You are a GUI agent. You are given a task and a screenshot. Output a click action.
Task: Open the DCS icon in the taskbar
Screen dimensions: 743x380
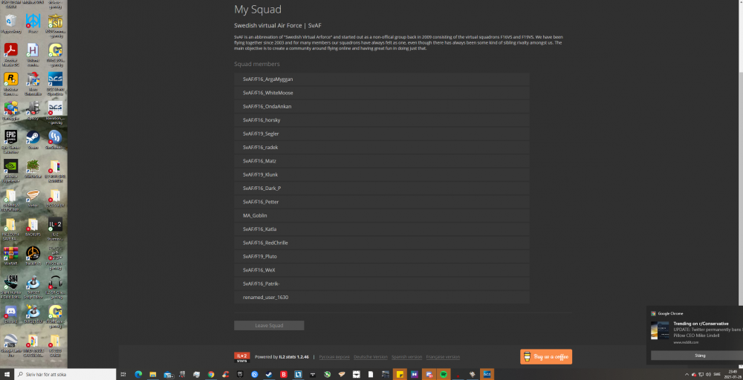pyautogui.click(x=487, y=374)
